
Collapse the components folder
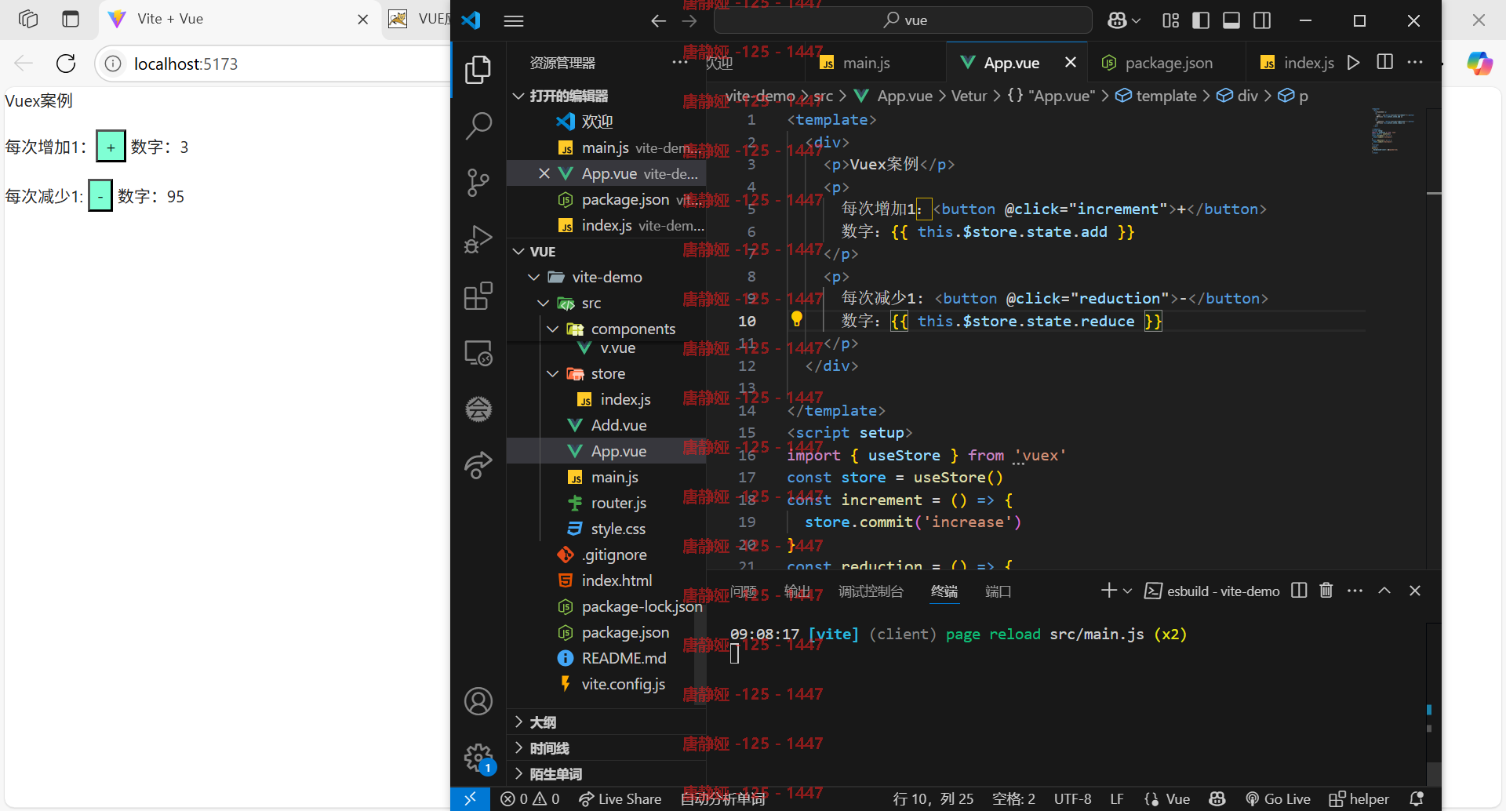tap(552, 329)
